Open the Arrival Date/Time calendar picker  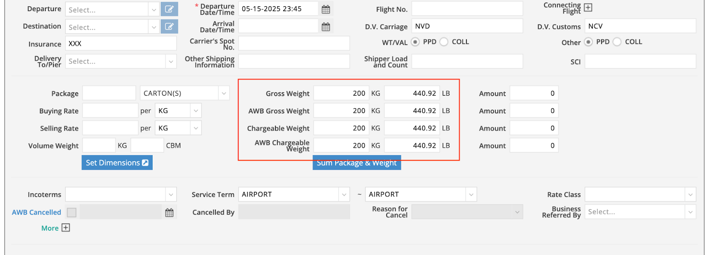[326, 27]
